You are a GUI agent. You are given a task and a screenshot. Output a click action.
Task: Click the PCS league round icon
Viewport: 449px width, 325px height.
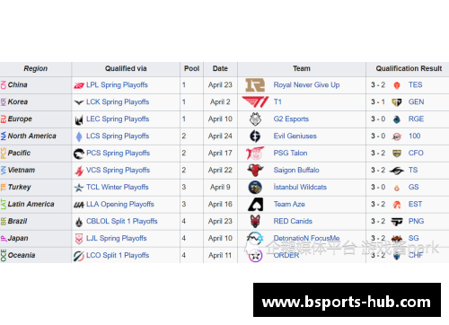(79, 154)
